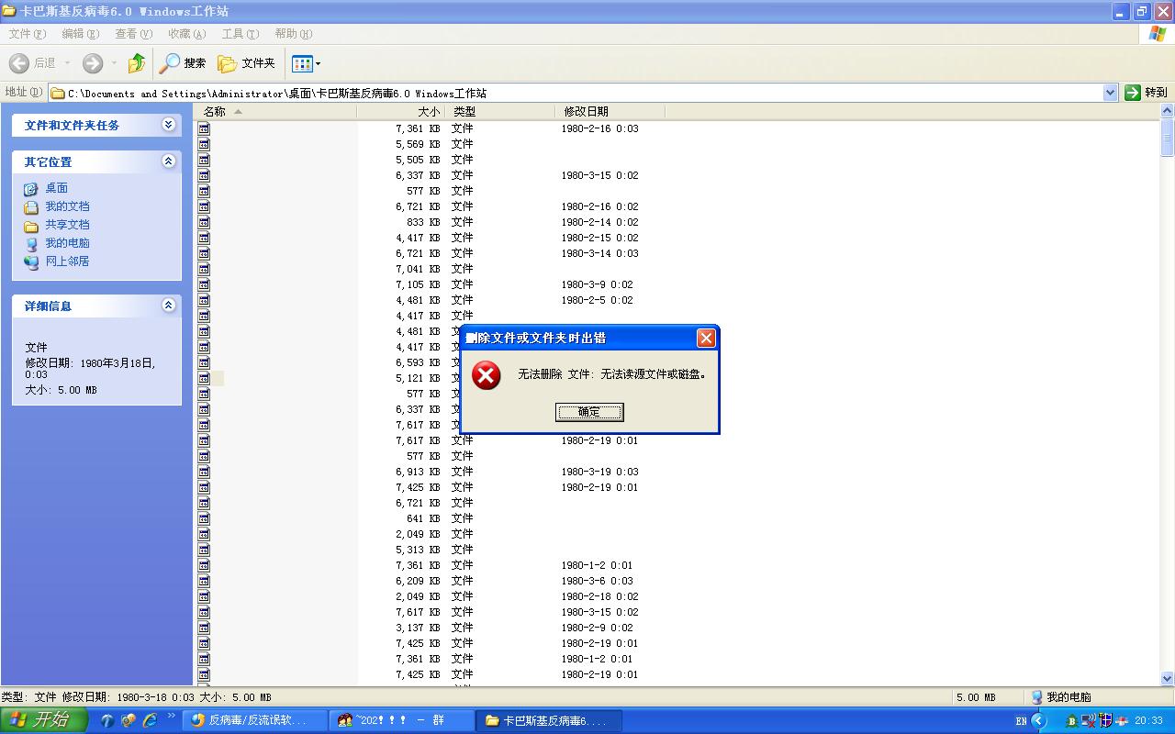Image resolution: width=1175 pixels, height=734 pixels.
Task: Click the EN language indicator in the taskbar
Action: coord(1021,721)
